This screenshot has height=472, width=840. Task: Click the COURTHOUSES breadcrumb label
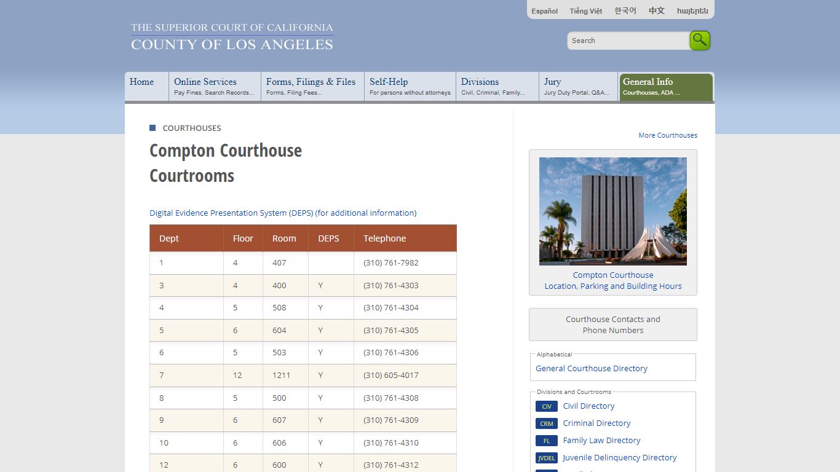tap(192, 128)
